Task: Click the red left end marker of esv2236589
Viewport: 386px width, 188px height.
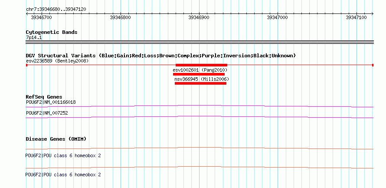Action: click(x=26, y=65)
